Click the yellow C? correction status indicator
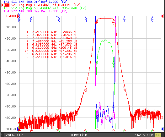Image resolution: width=165 pixels, height=137 pixels. tap(158, 135)
